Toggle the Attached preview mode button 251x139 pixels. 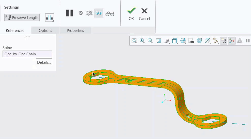[x=98, y=13]
